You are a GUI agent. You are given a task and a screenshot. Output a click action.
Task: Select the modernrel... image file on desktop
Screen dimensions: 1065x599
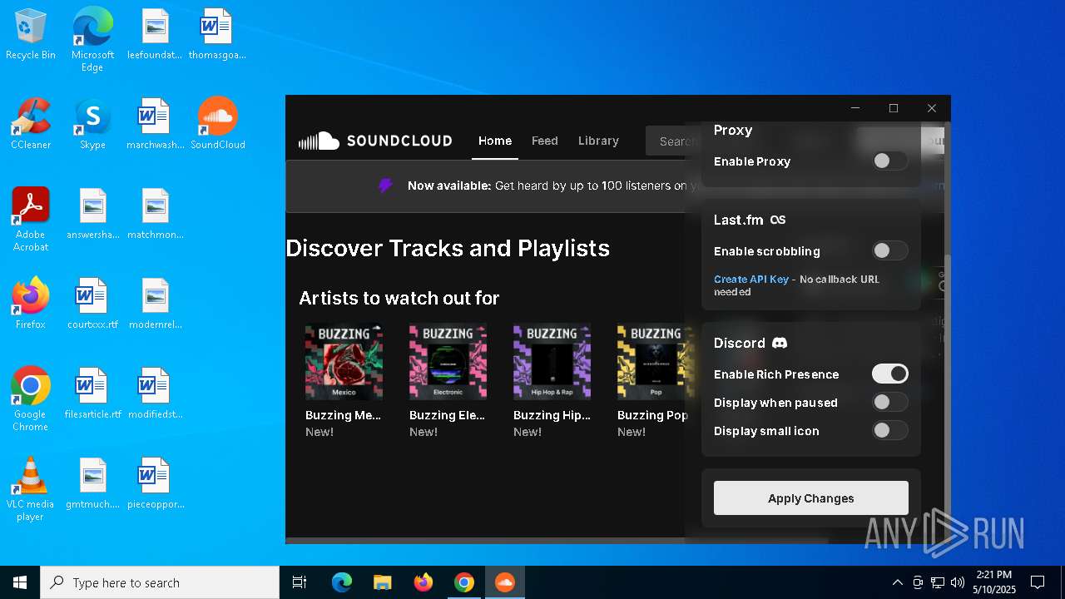tap(155, 304)
